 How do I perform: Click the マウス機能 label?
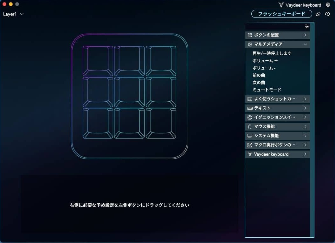[x=264, y=126]
